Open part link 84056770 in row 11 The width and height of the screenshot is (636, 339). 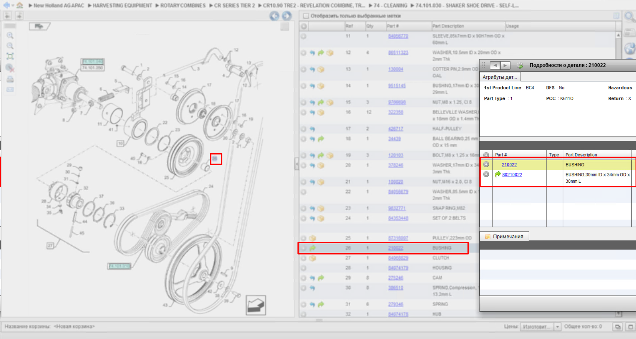click(x=398, y=36)
